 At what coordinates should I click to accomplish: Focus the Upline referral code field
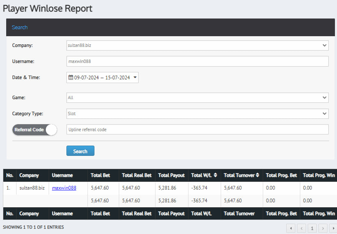(x=197, y=130)
